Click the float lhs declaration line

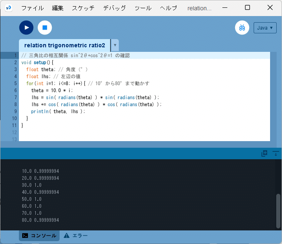tap(53, 77)
